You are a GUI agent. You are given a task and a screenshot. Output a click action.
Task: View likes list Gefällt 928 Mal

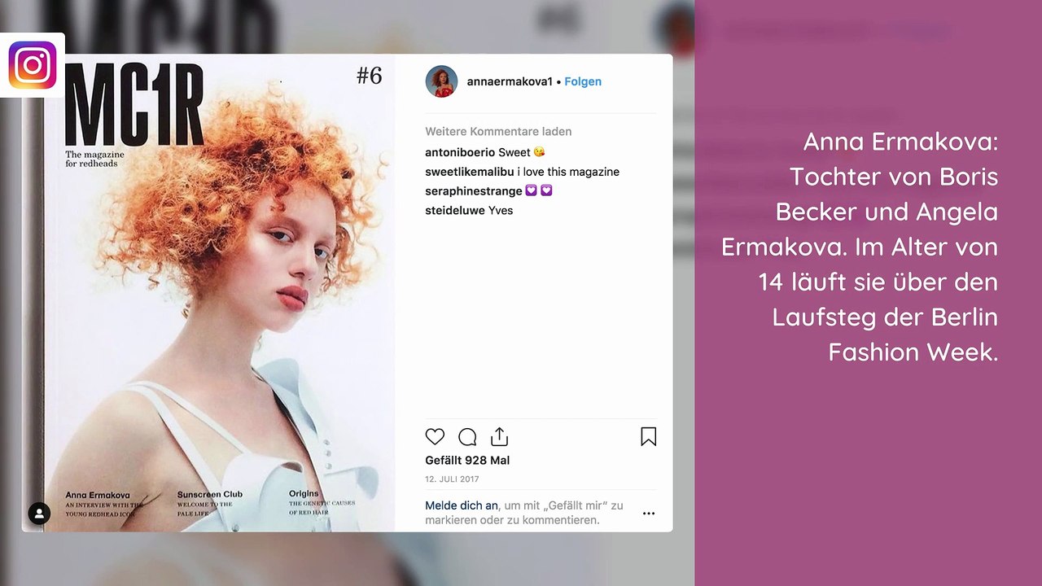point(467,461)
